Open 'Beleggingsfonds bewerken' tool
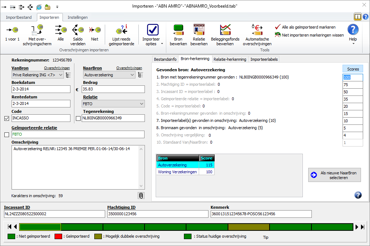The height and width of the screenshot is (246, 370). [225, 30]
